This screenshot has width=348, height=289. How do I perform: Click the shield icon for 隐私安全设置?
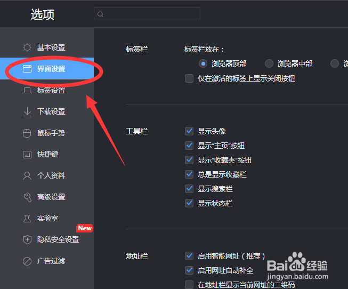point(27,240)
